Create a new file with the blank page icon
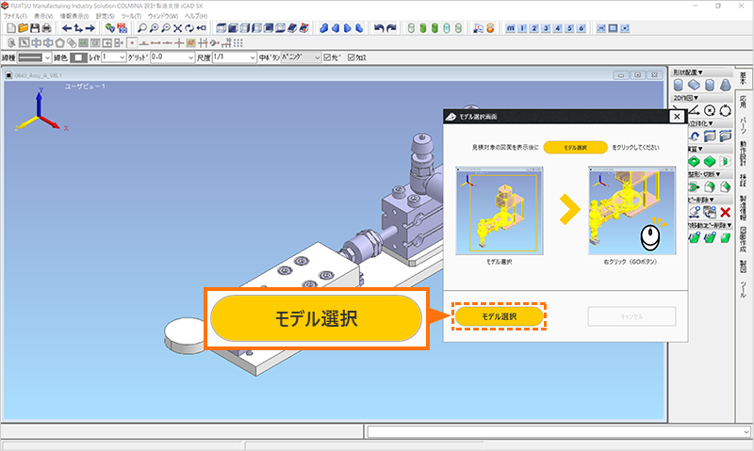Screen dimensions: 754x451 [11, 28]
